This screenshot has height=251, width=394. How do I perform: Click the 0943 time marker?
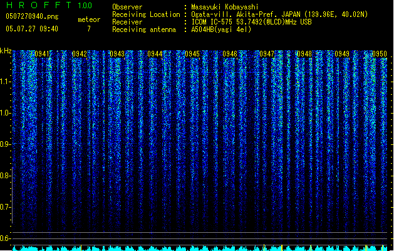(117, 54)
